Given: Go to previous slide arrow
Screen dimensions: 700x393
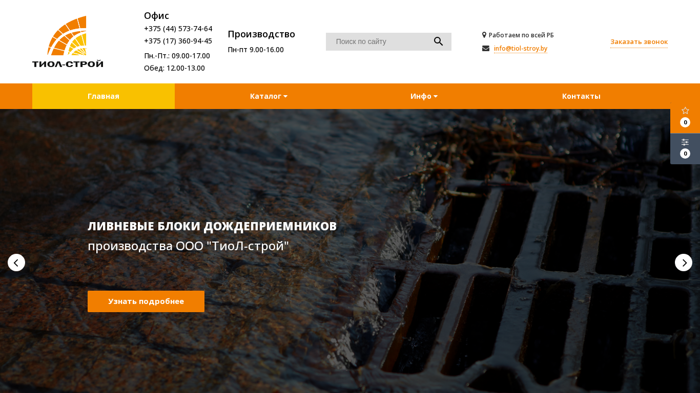Looking at the screenshot, I should point(16,263).
